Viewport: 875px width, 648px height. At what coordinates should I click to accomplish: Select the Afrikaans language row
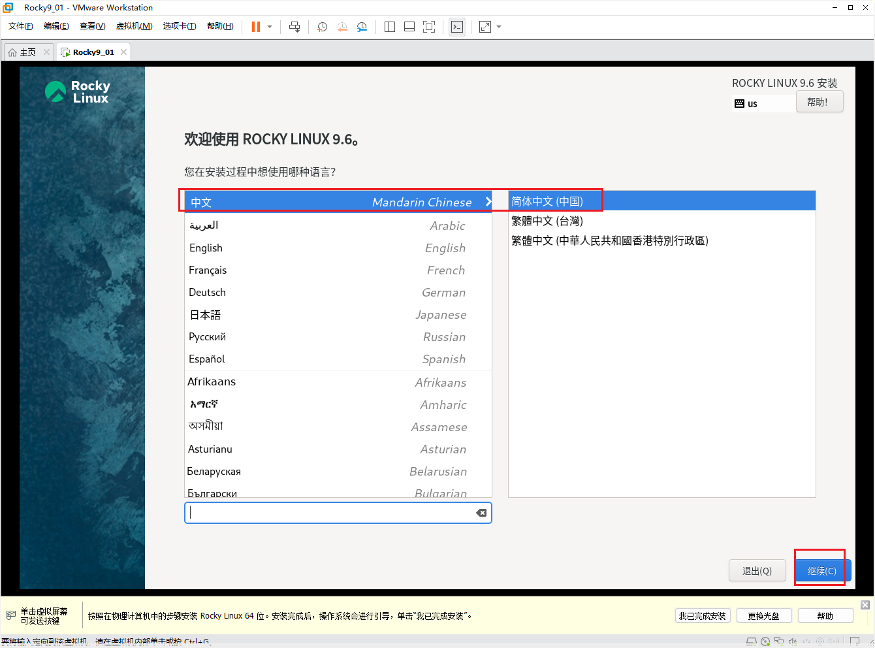tap(338, 382)
